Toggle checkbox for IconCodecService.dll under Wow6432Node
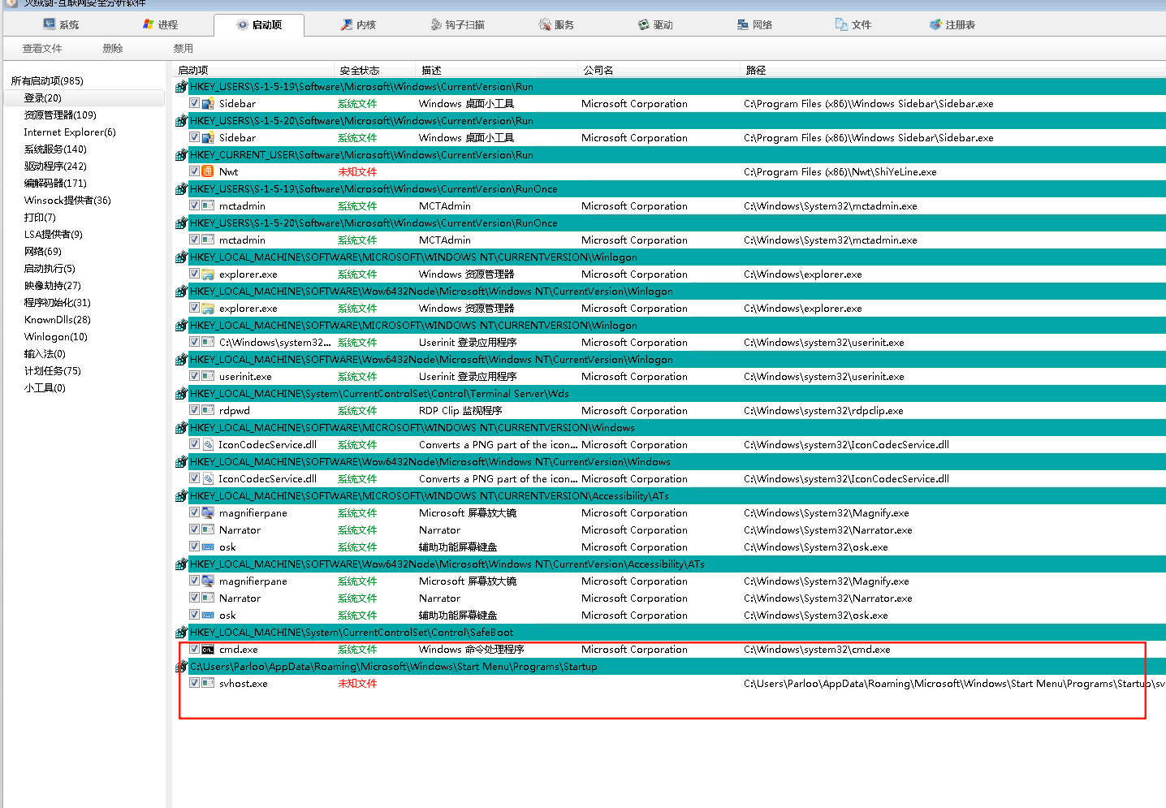The width and height of the screenshot is (1166, 808). click(195, 478)
